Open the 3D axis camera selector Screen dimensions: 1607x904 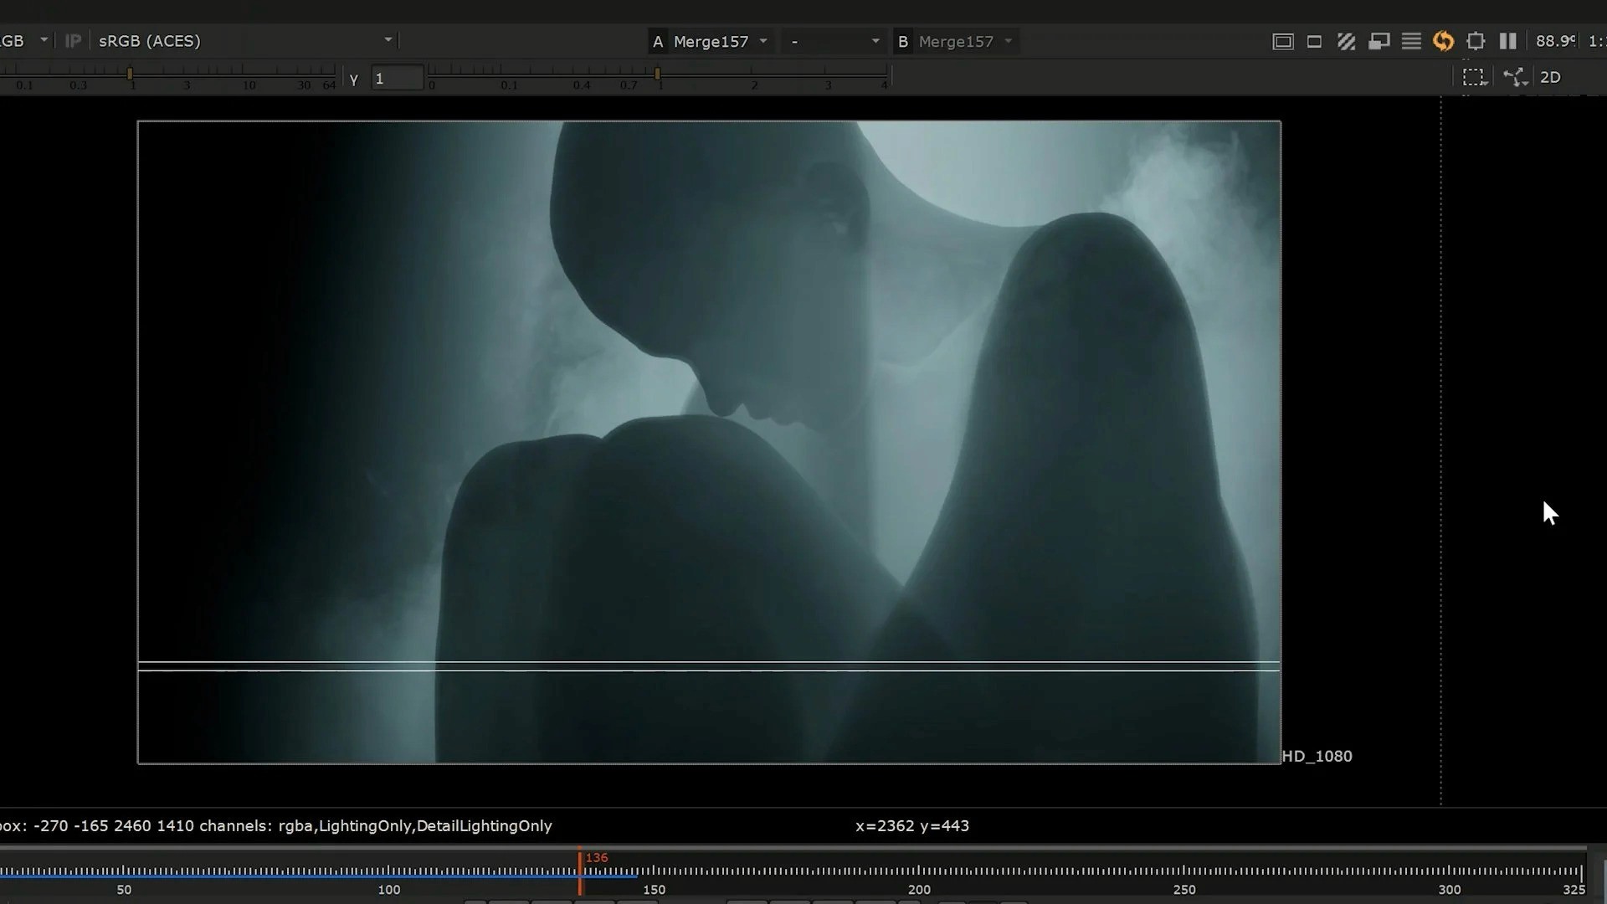1515,77
